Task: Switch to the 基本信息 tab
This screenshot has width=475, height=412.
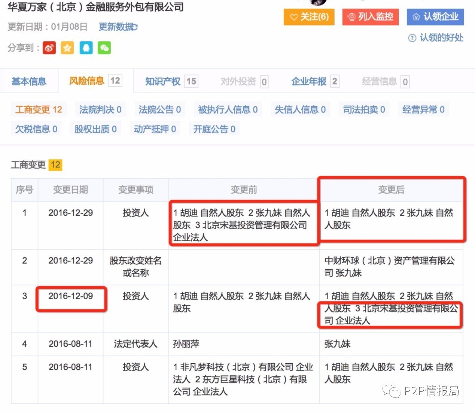Action: (x=29, y=81)
